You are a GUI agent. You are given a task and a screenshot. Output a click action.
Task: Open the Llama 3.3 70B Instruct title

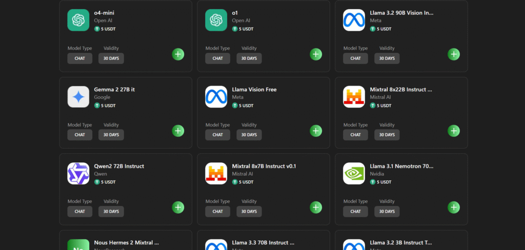click(x=263, y=243)
